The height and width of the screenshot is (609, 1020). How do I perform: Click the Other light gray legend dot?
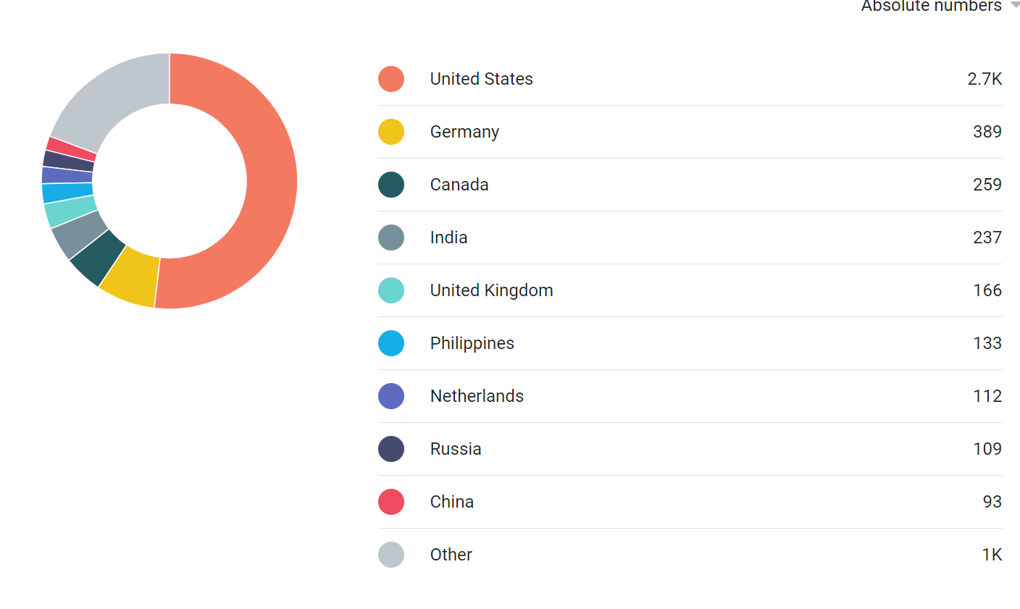pyautogui.click(x=391, y=555)
